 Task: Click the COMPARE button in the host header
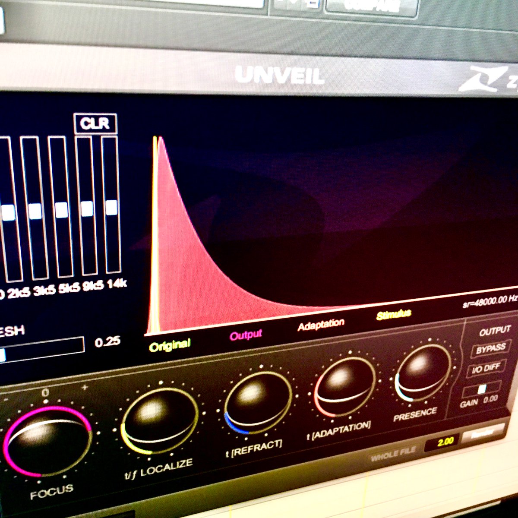click(371, 6)
